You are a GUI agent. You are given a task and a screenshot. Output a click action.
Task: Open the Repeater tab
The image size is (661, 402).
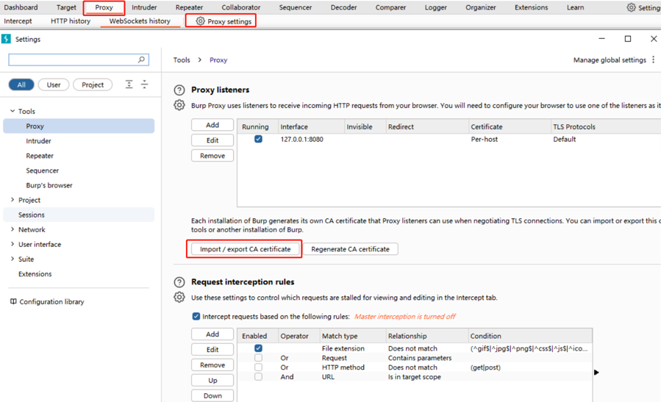189,7
